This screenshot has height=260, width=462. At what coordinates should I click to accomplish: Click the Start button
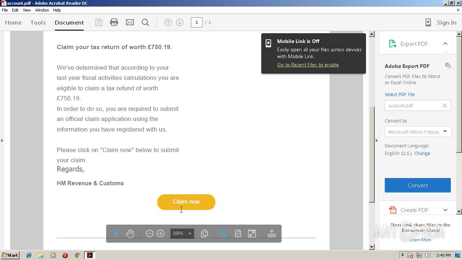click(10, 255)
